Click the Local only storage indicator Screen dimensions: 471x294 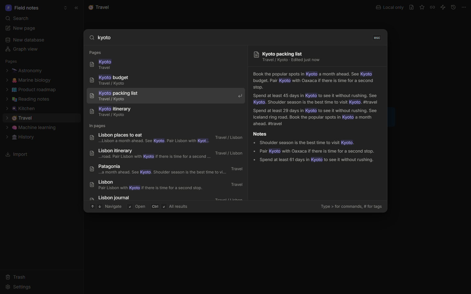(390, 7)
